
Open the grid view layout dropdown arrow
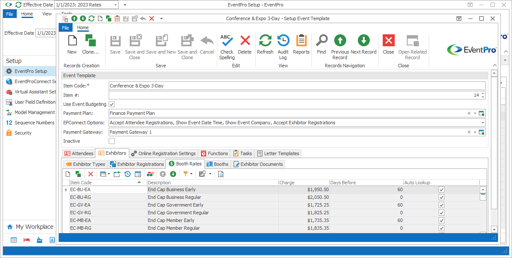109,174
